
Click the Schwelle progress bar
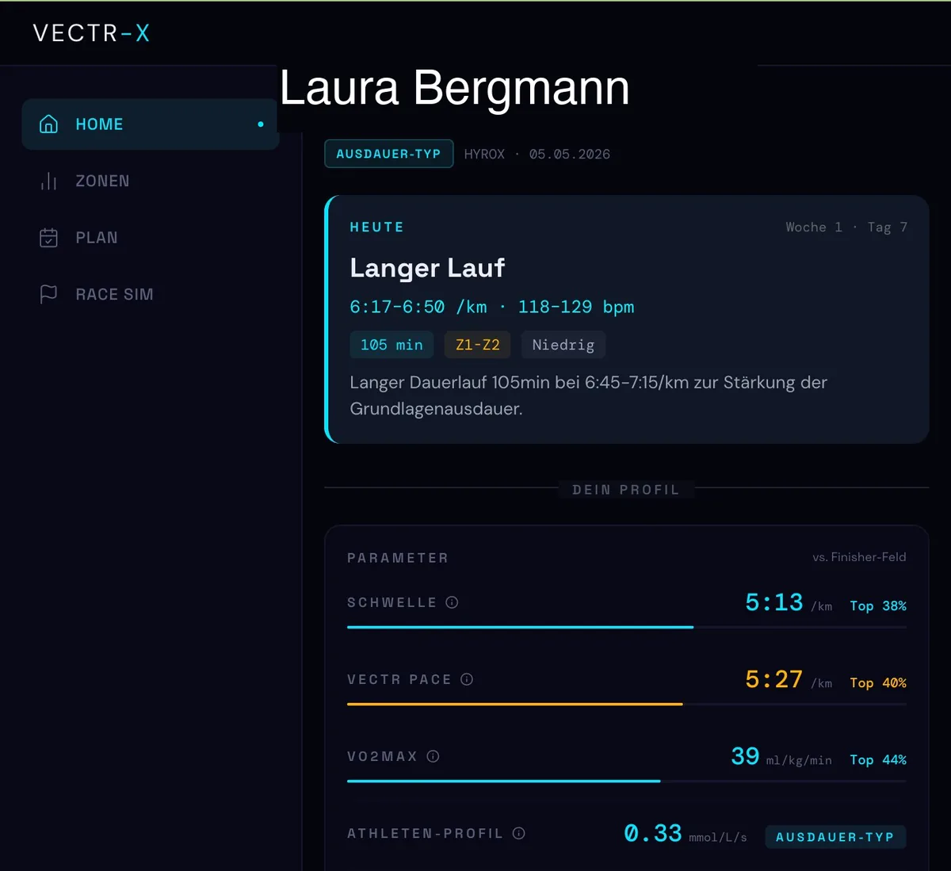tap(626, 627)
